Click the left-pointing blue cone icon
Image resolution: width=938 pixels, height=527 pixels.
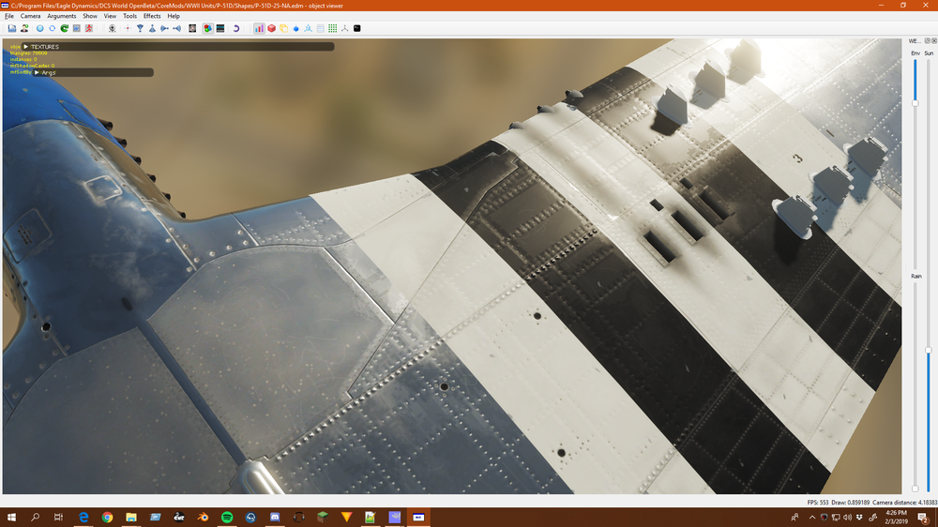click(176, 28)
